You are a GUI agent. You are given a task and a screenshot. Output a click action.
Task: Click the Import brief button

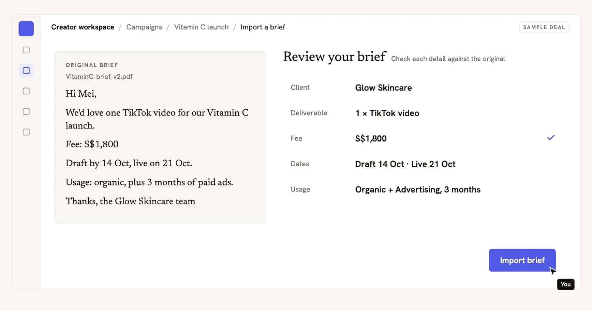[x=522, y=260]
